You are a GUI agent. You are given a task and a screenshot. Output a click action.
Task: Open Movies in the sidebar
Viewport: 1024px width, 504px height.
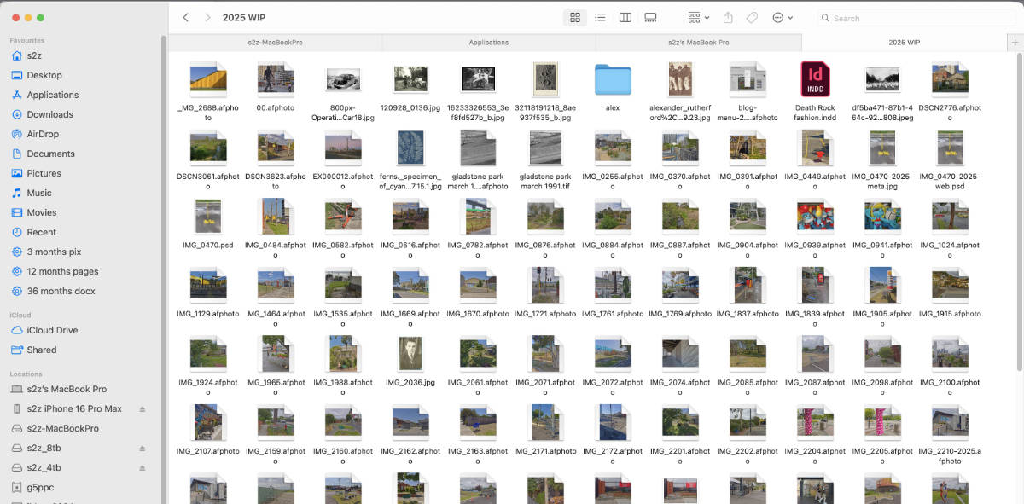coord(42,212)
